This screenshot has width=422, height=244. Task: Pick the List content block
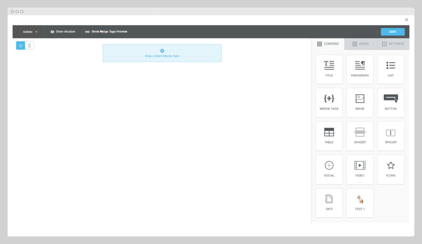(x=390, y=69)
